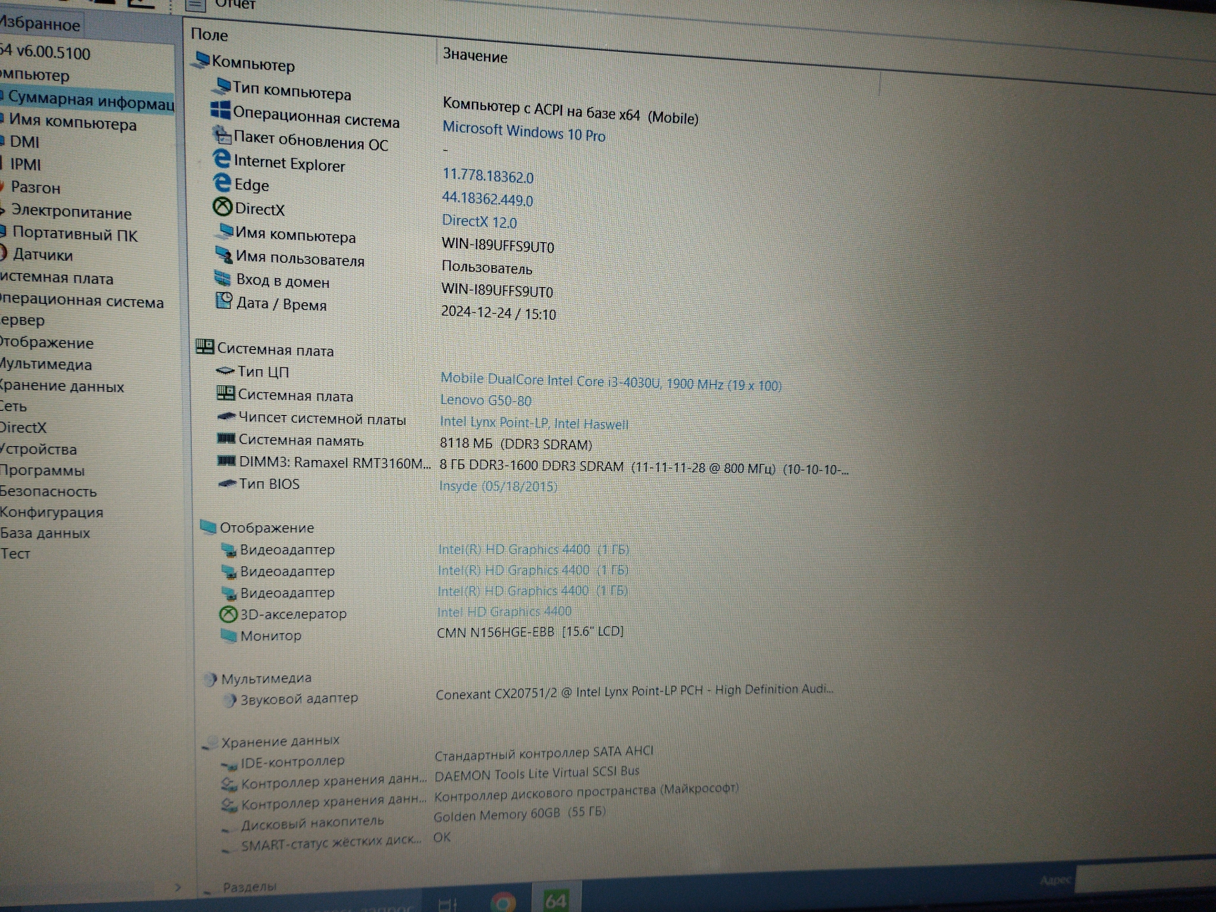Open the Intel Core i3-4030U processor link
1216x912 pixels.
[x=611, y=382]
